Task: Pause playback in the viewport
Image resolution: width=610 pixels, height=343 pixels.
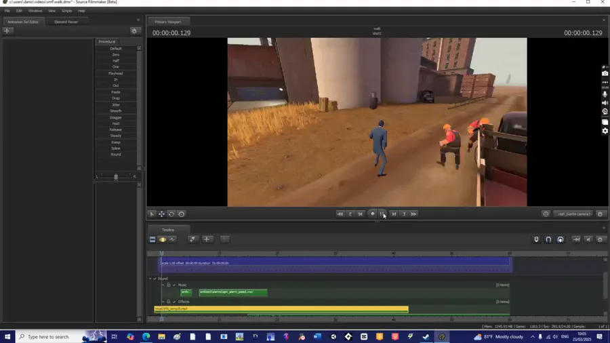Action: [383, 214]
